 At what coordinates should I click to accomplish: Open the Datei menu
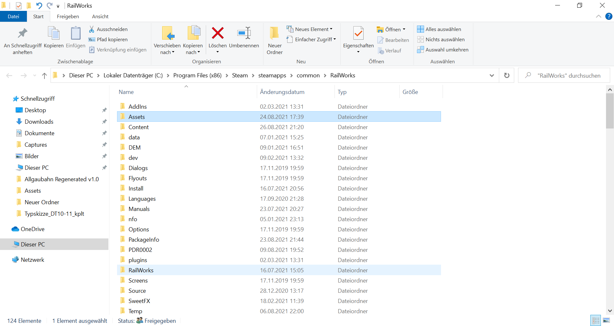[13, 16]
